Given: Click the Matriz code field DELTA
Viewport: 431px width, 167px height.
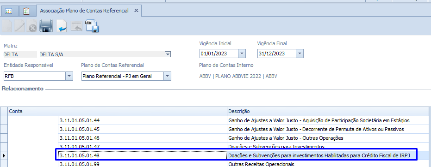Looking at the screenshot, I should pyautogui.click(x=20, y=54).
